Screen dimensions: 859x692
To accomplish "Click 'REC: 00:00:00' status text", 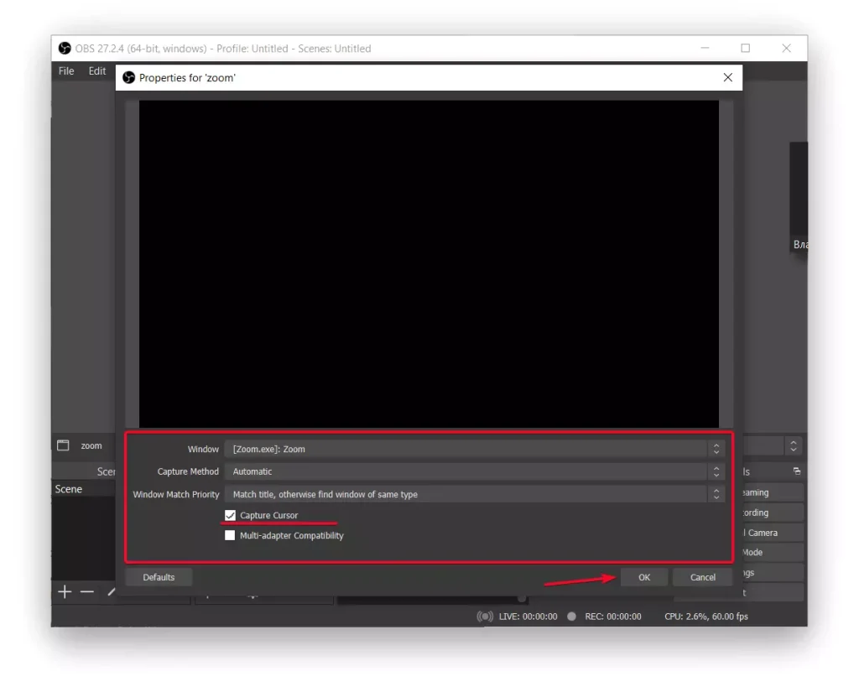I will (613, 617).
